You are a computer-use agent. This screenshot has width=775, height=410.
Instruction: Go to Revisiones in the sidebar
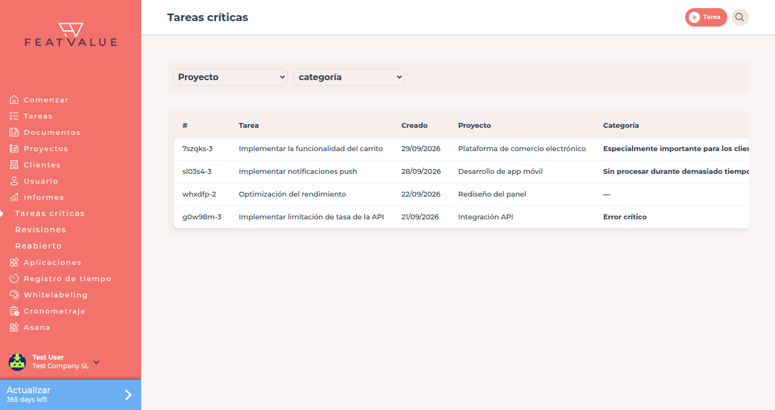(41, 230)
